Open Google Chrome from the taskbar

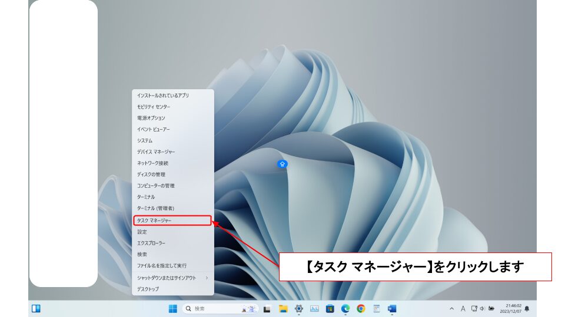(361, 309)
